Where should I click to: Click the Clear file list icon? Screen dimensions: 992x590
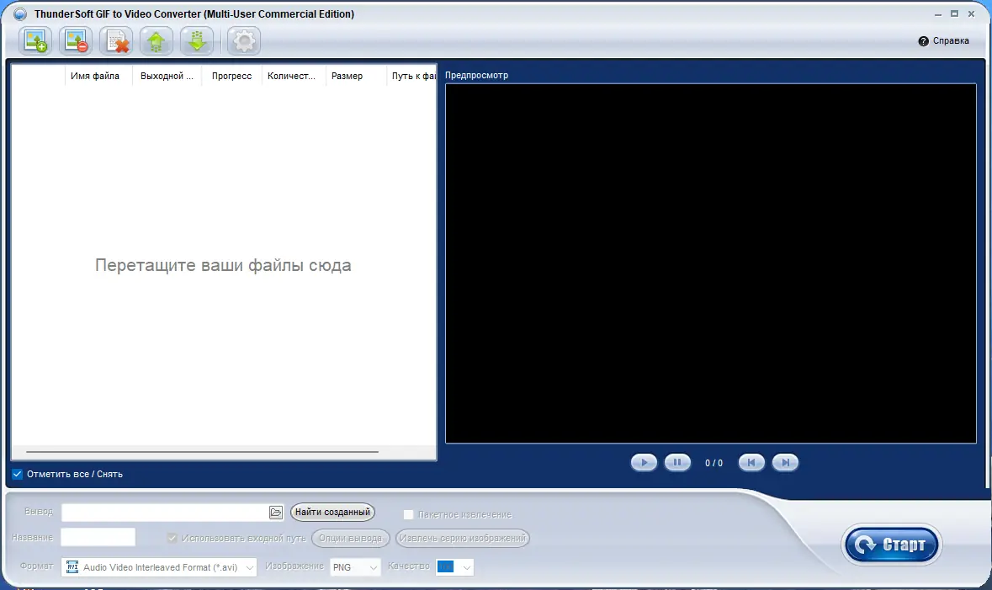pyautogui.click(x=116, y=40)
